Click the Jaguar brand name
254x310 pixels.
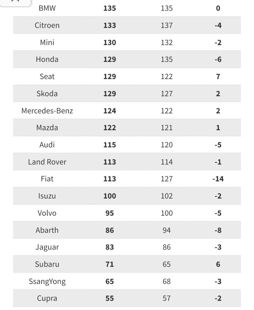tap(47, 247)
